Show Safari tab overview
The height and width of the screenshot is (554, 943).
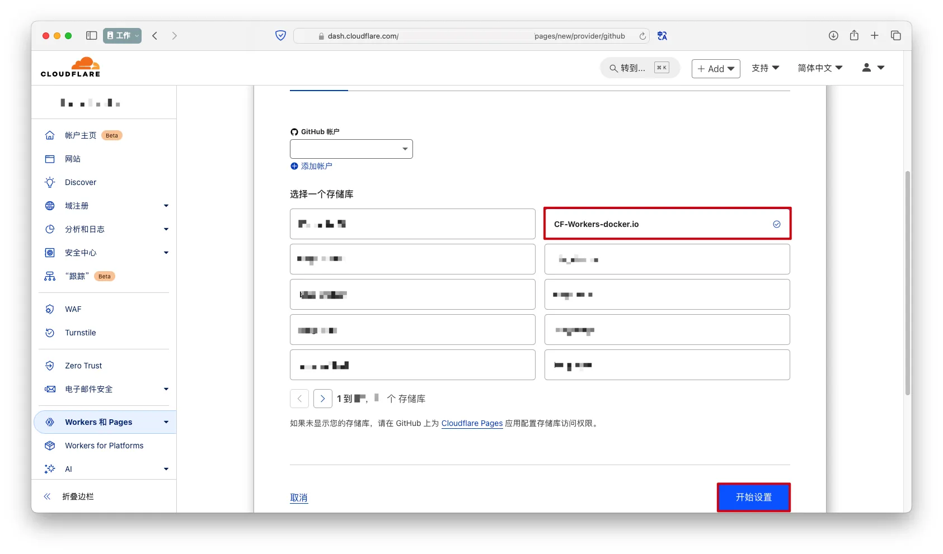point(896,36)
